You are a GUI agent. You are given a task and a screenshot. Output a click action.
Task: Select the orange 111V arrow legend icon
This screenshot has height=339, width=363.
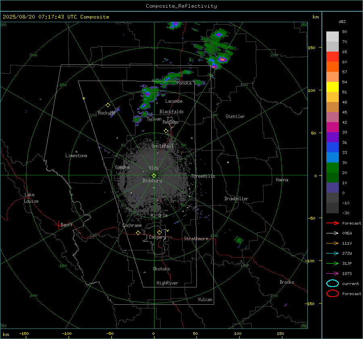332,243
